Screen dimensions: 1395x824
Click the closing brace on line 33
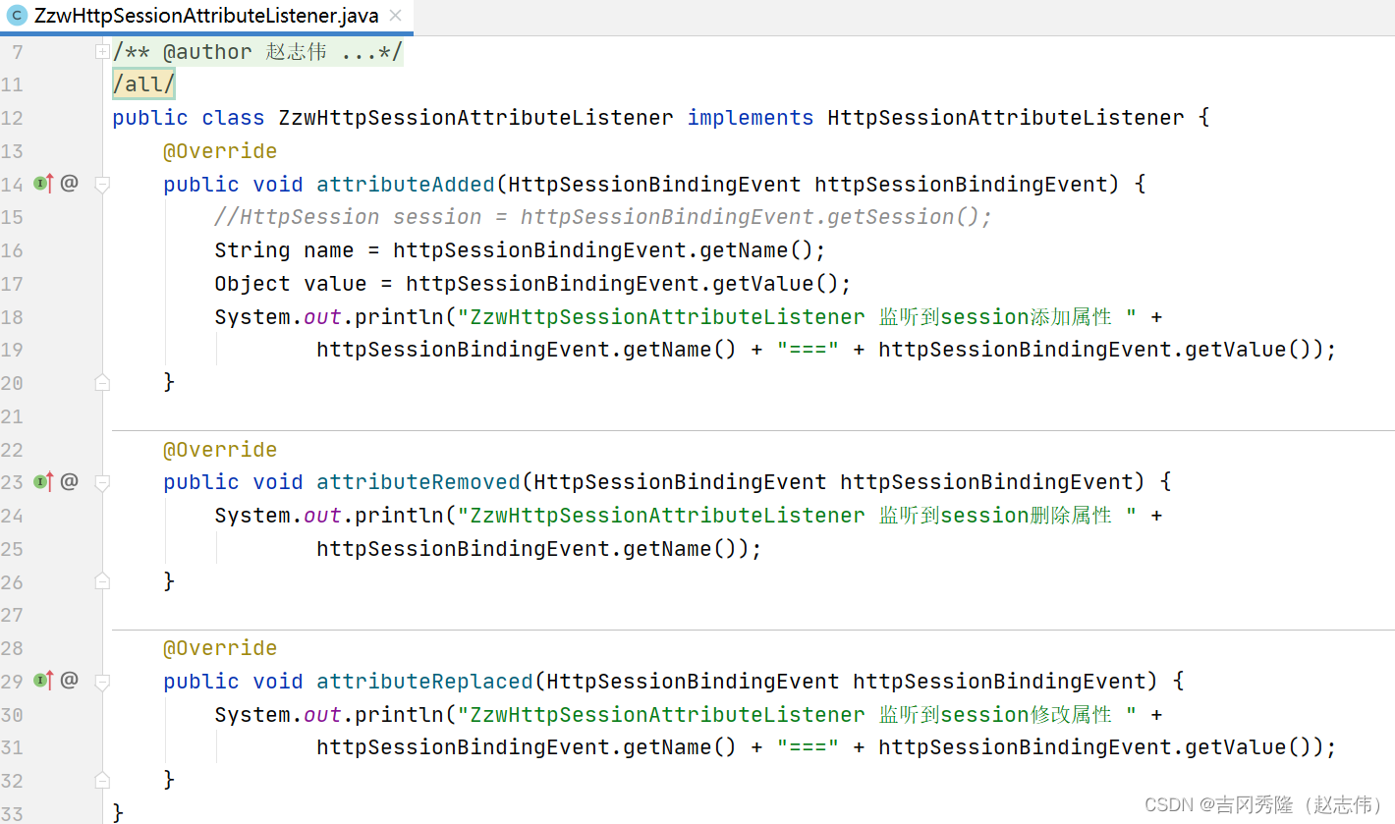pyautogui.click(x=118, y=812)
